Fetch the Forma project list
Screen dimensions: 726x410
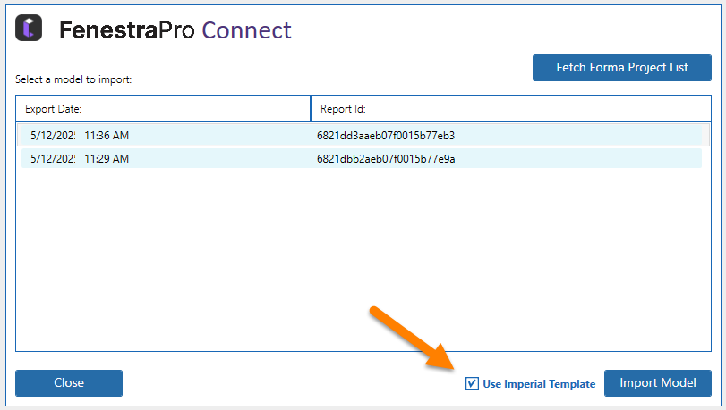[622, 68]
